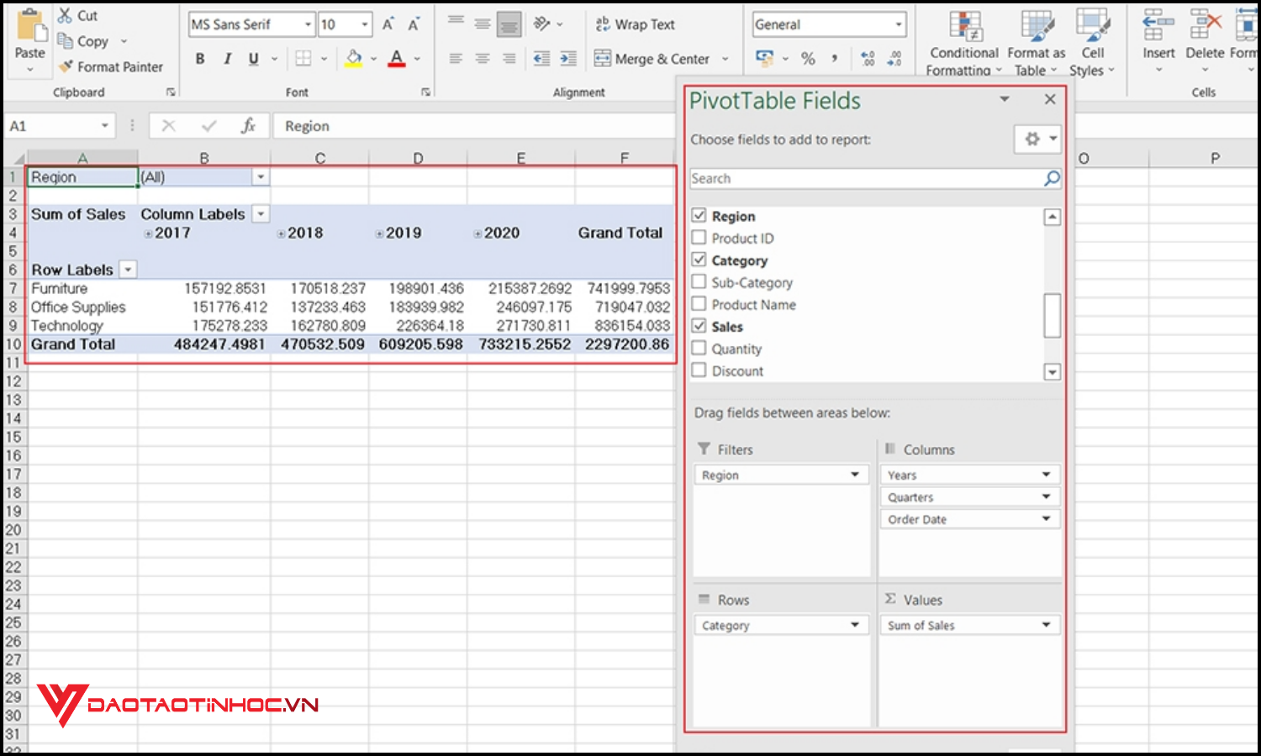Open the Years dropdown in Columns area
Screen dimensions: 1261x756
click(x=1047, y=475)
